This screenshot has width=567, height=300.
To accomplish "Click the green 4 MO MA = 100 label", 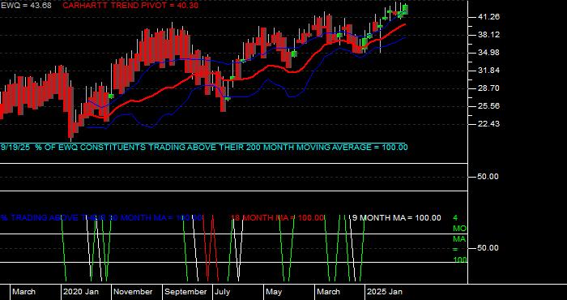I will coord(459,239).
